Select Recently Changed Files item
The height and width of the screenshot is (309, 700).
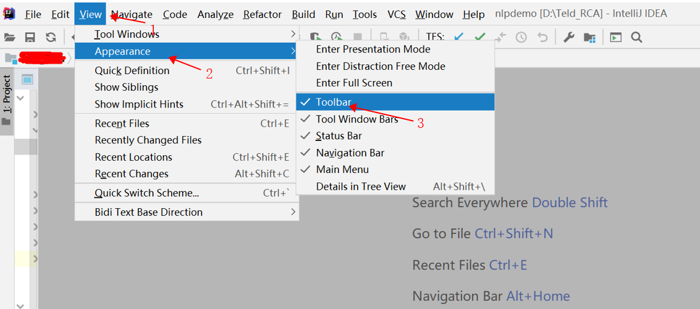click(187, 140)
